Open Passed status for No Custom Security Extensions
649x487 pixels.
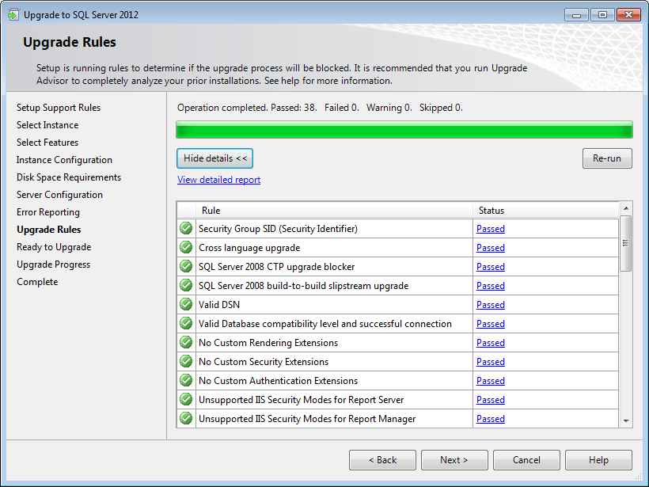click(x=491, y=362)
